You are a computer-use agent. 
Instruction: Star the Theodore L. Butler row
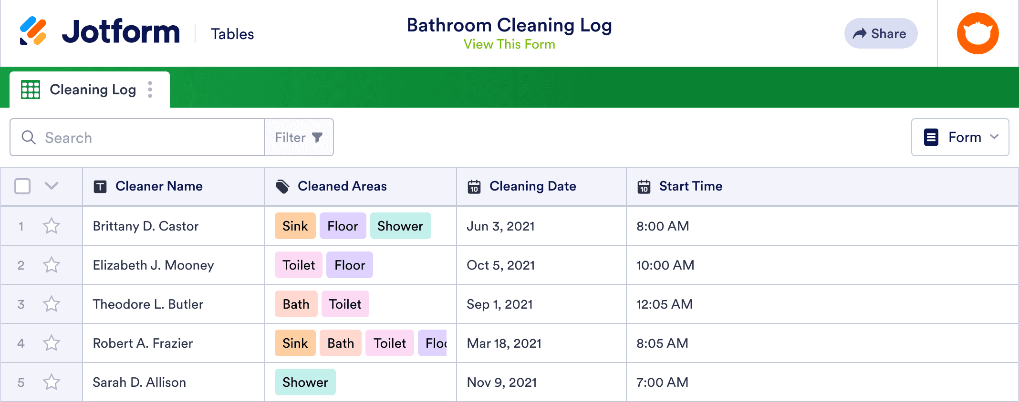52,304
